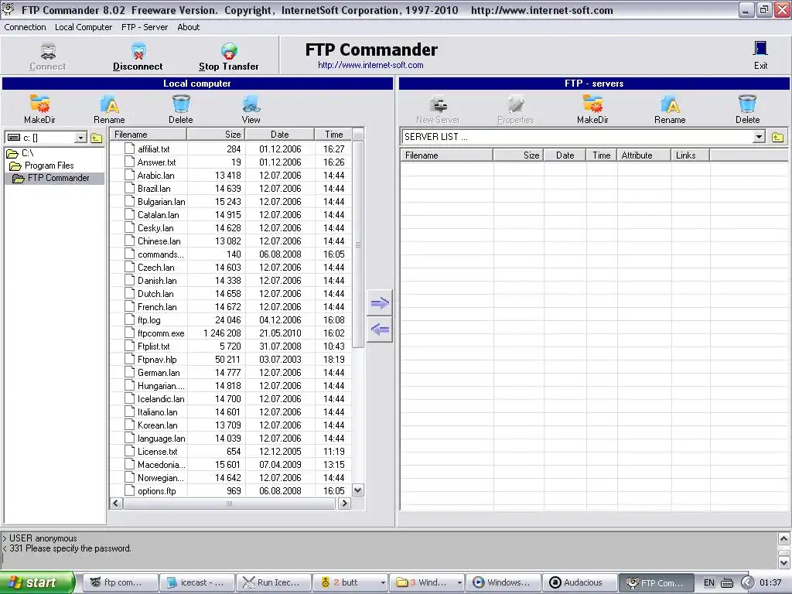Open the About menu
The height and width of the screenshot is (594, 792).
point(189,27)
